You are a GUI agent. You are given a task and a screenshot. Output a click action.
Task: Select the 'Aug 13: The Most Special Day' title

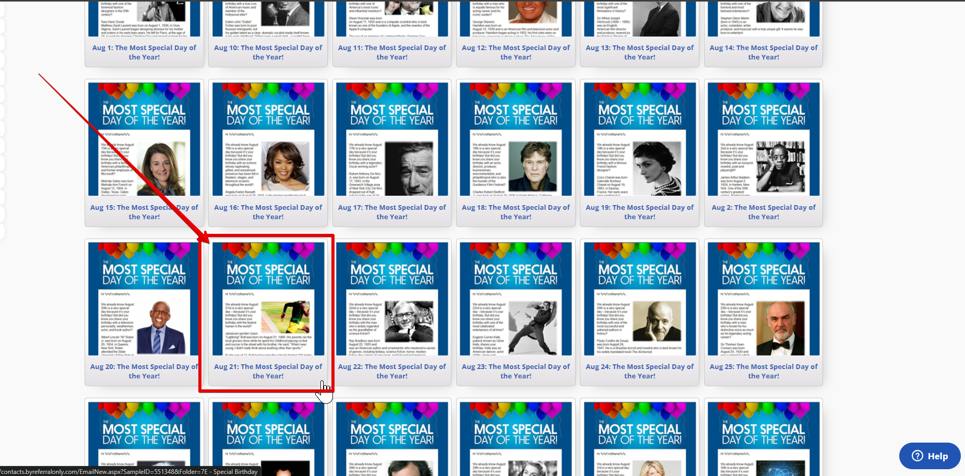click(x=640, y=52)
